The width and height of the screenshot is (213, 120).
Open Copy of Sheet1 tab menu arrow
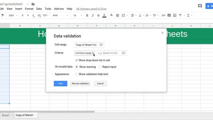(36, 115)
